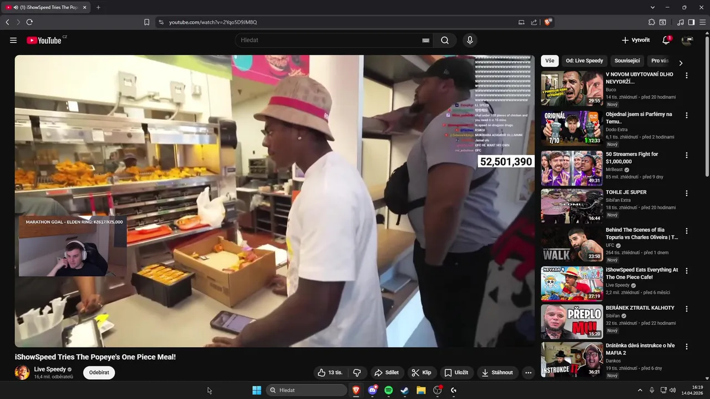Click the Sdílet share button

point(387,372)
